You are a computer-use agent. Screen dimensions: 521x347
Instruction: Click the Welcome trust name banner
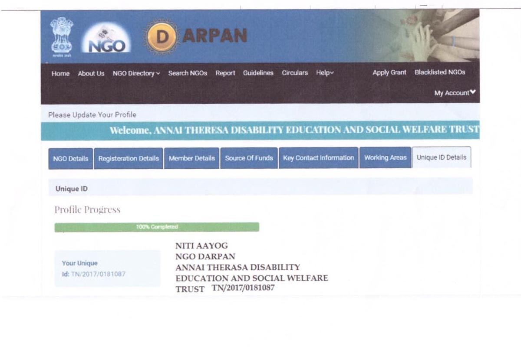(x=260, y=130)
